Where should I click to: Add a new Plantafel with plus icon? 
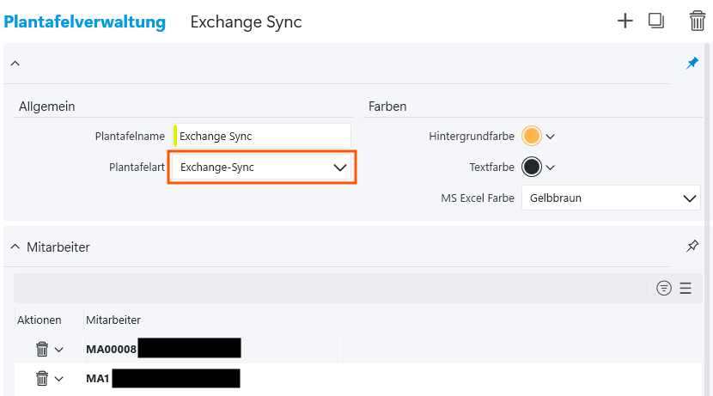coord(625,21)
